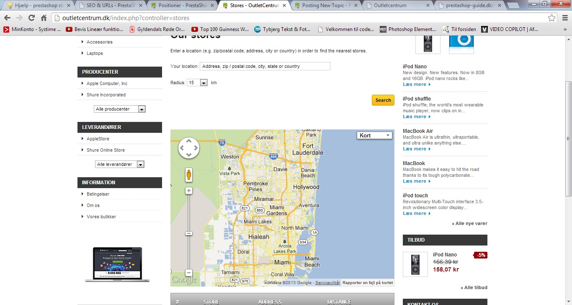Click Læs mere under MacBook
The width and height of the screenshot is (572, 305).
coord(417,181)
